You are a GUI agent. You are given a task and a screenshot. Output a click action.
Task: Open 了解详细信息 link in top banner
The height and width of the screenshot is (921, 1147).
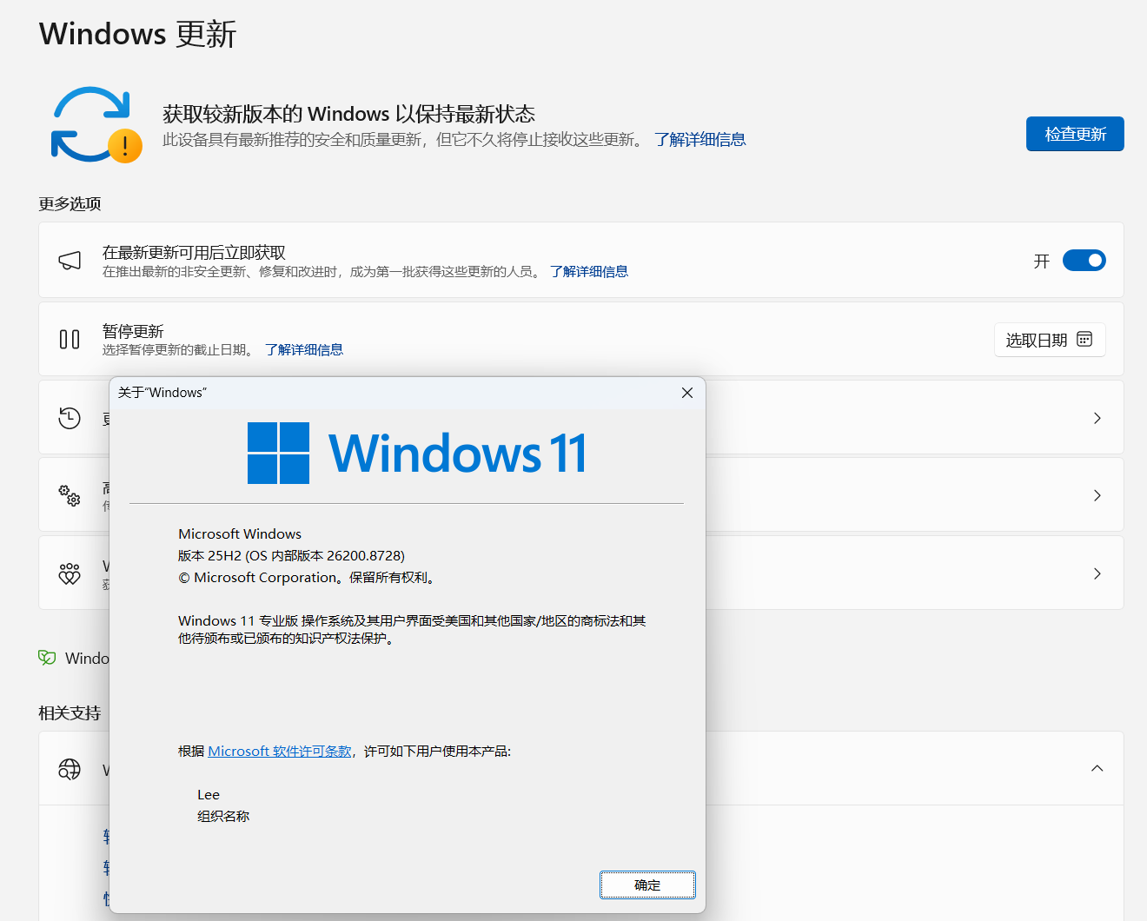[700, 139]
